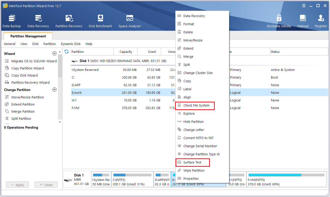Select the D:APP partition row

click(x=200, y=85)
